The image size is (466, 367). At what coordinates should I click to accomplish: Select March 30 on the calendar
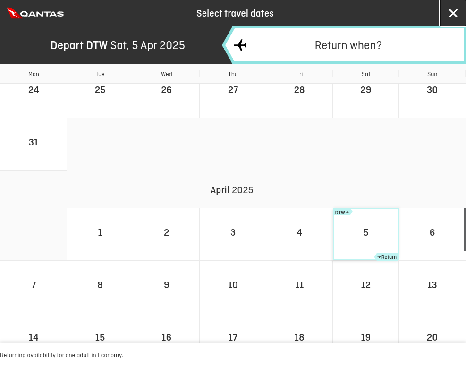click(432, 101)
